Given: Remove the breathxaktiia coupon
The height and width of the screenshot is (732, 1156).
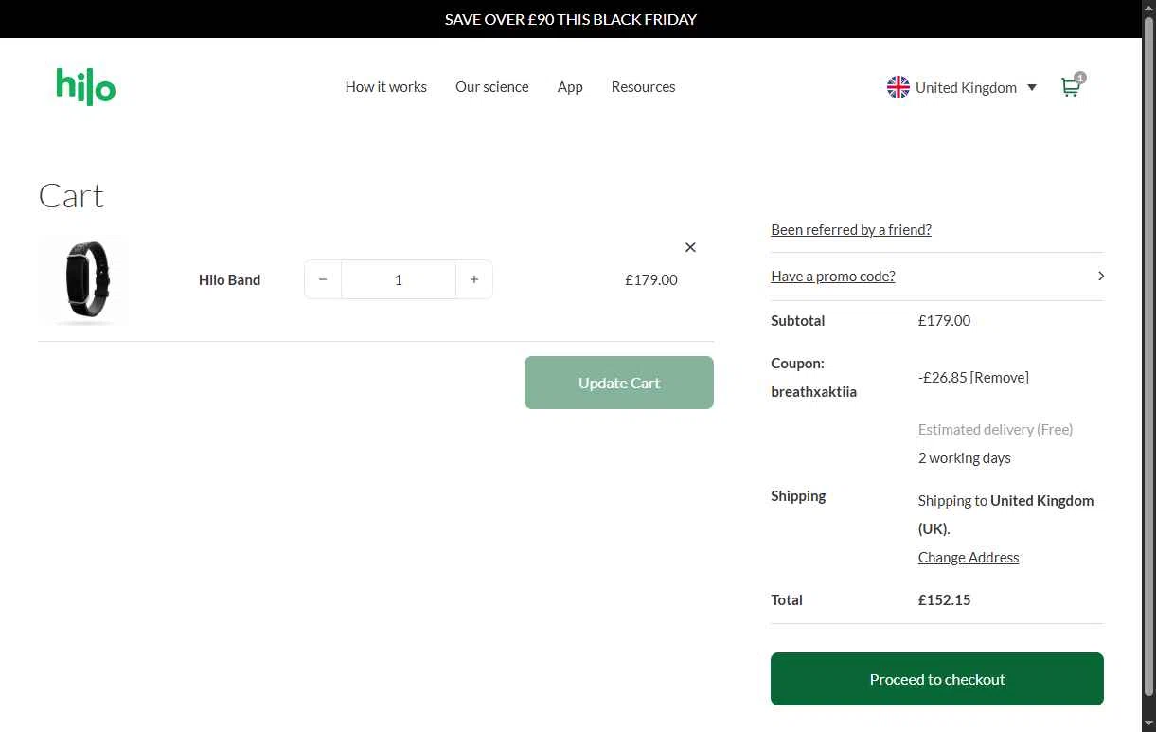Looking at the screenshot, I should 1000,377.
